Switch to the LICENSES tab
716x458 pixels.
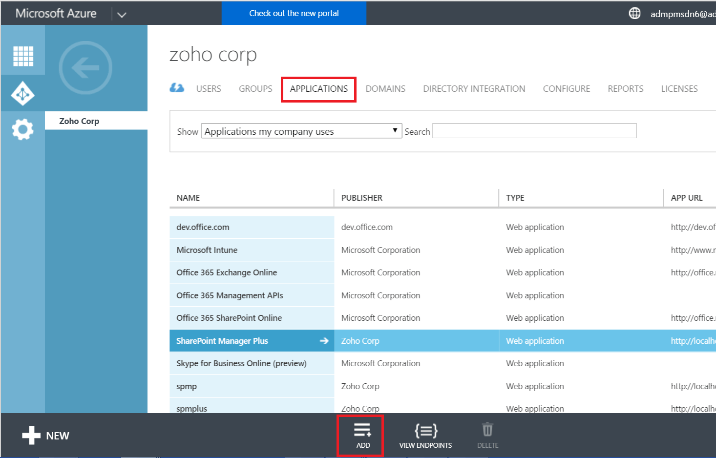(x=679, y=89)
